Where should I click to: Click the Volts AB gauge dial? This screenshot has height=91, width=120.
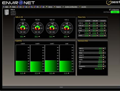point(23,28)
